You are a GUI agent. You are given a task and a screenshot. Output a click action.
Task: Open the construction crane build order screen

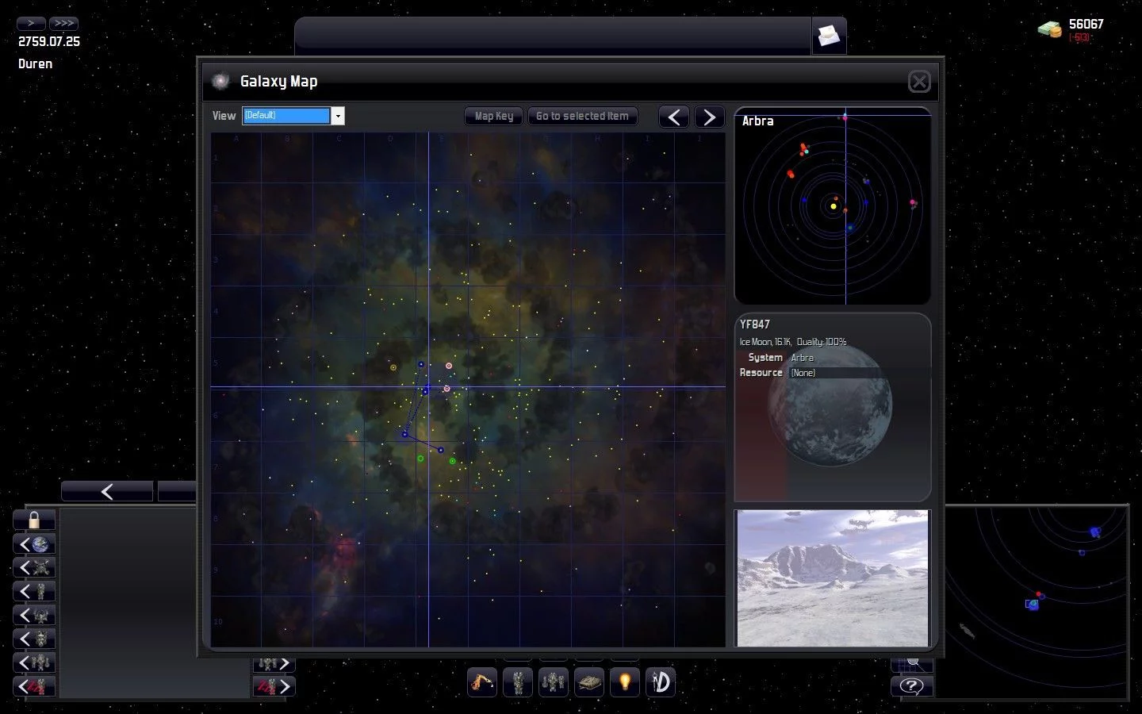[482, 681]
